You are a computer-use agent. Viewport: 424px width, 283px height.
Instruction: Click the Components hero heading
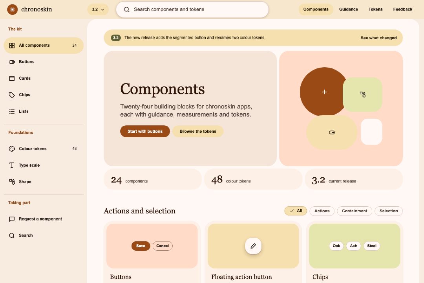point(162,89)
